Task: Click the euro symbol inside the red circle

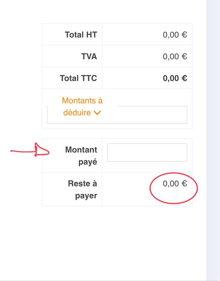Action: pyautogui.click(x=185, y=183)
